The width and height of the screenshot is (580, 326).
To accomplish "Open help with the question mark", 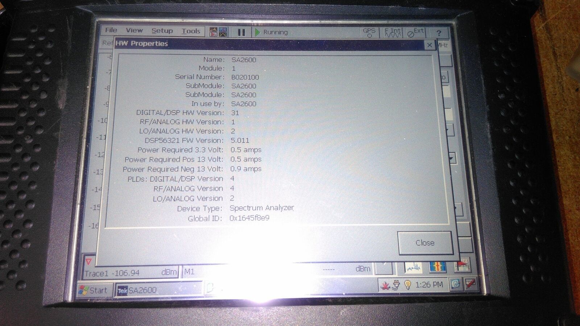I will (x=439, y=33).
